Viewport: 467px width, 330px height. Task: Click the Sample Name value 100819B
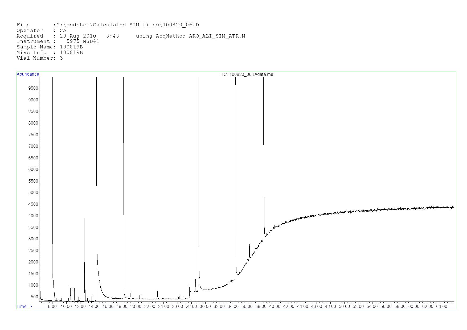click(71, 47)
